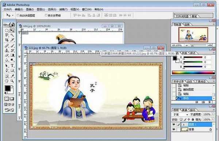Open the layer blend mode dropdown

181,114
